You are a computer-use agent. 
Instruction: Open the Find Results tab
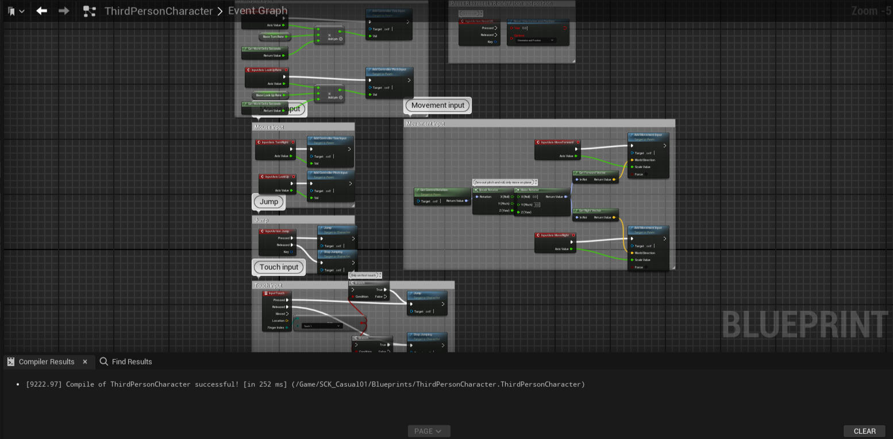pos(132,362)
